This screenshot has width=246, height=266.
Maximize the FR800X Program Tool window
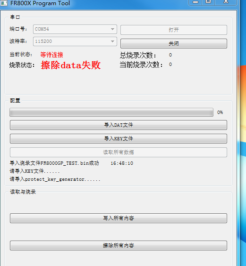208,2
